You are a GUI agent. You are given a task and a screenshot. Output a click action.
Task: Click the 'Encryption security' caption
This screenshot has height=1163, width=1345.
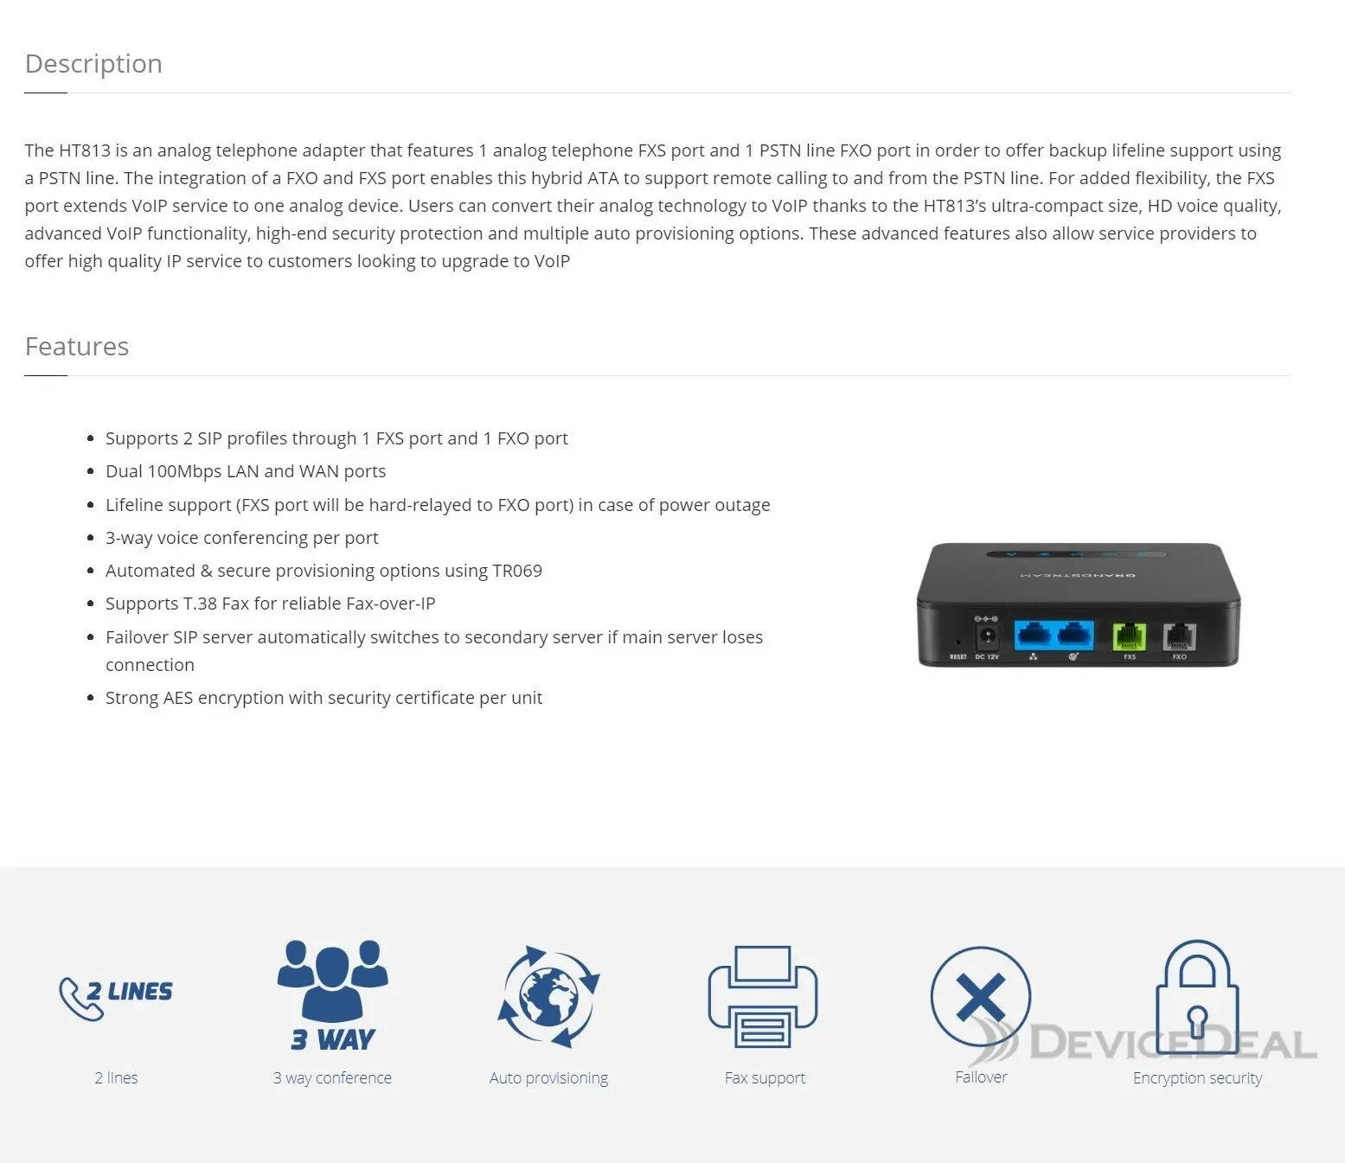point(1197,1078)
